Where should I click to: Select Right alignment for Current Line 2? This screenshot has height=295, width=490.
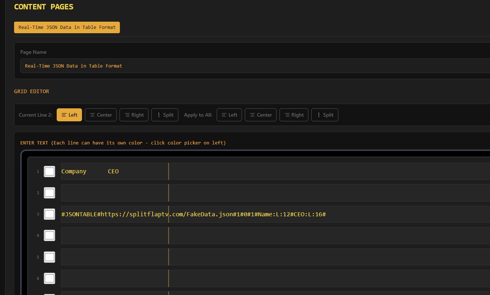134,115
